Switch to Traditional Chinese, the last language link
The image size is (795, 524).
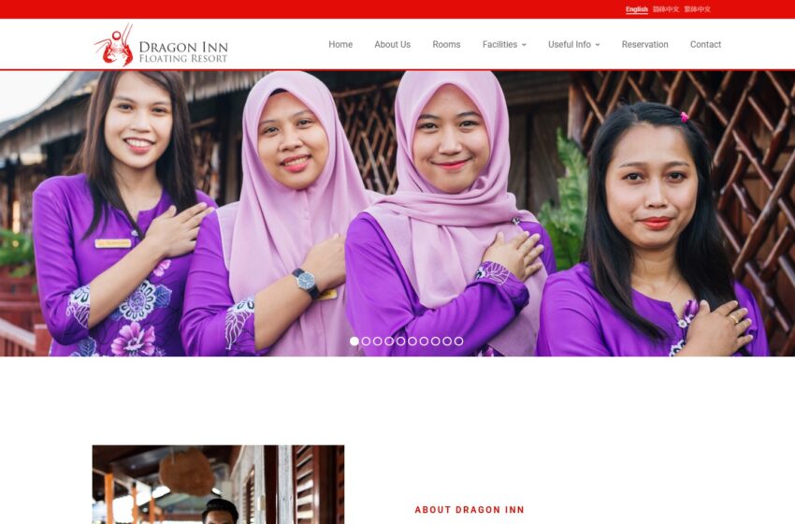pos(697,9)
